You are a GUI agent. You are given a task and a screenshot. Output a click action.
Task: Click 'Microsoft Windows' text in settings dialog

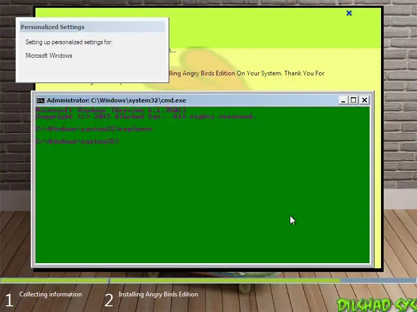pyautogui.click(x=49, y=56)
